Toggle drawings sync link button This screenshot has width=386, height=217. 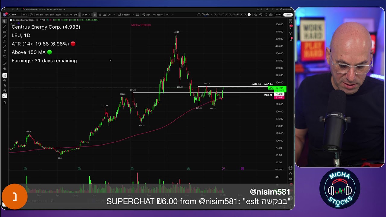coord(5,96)
